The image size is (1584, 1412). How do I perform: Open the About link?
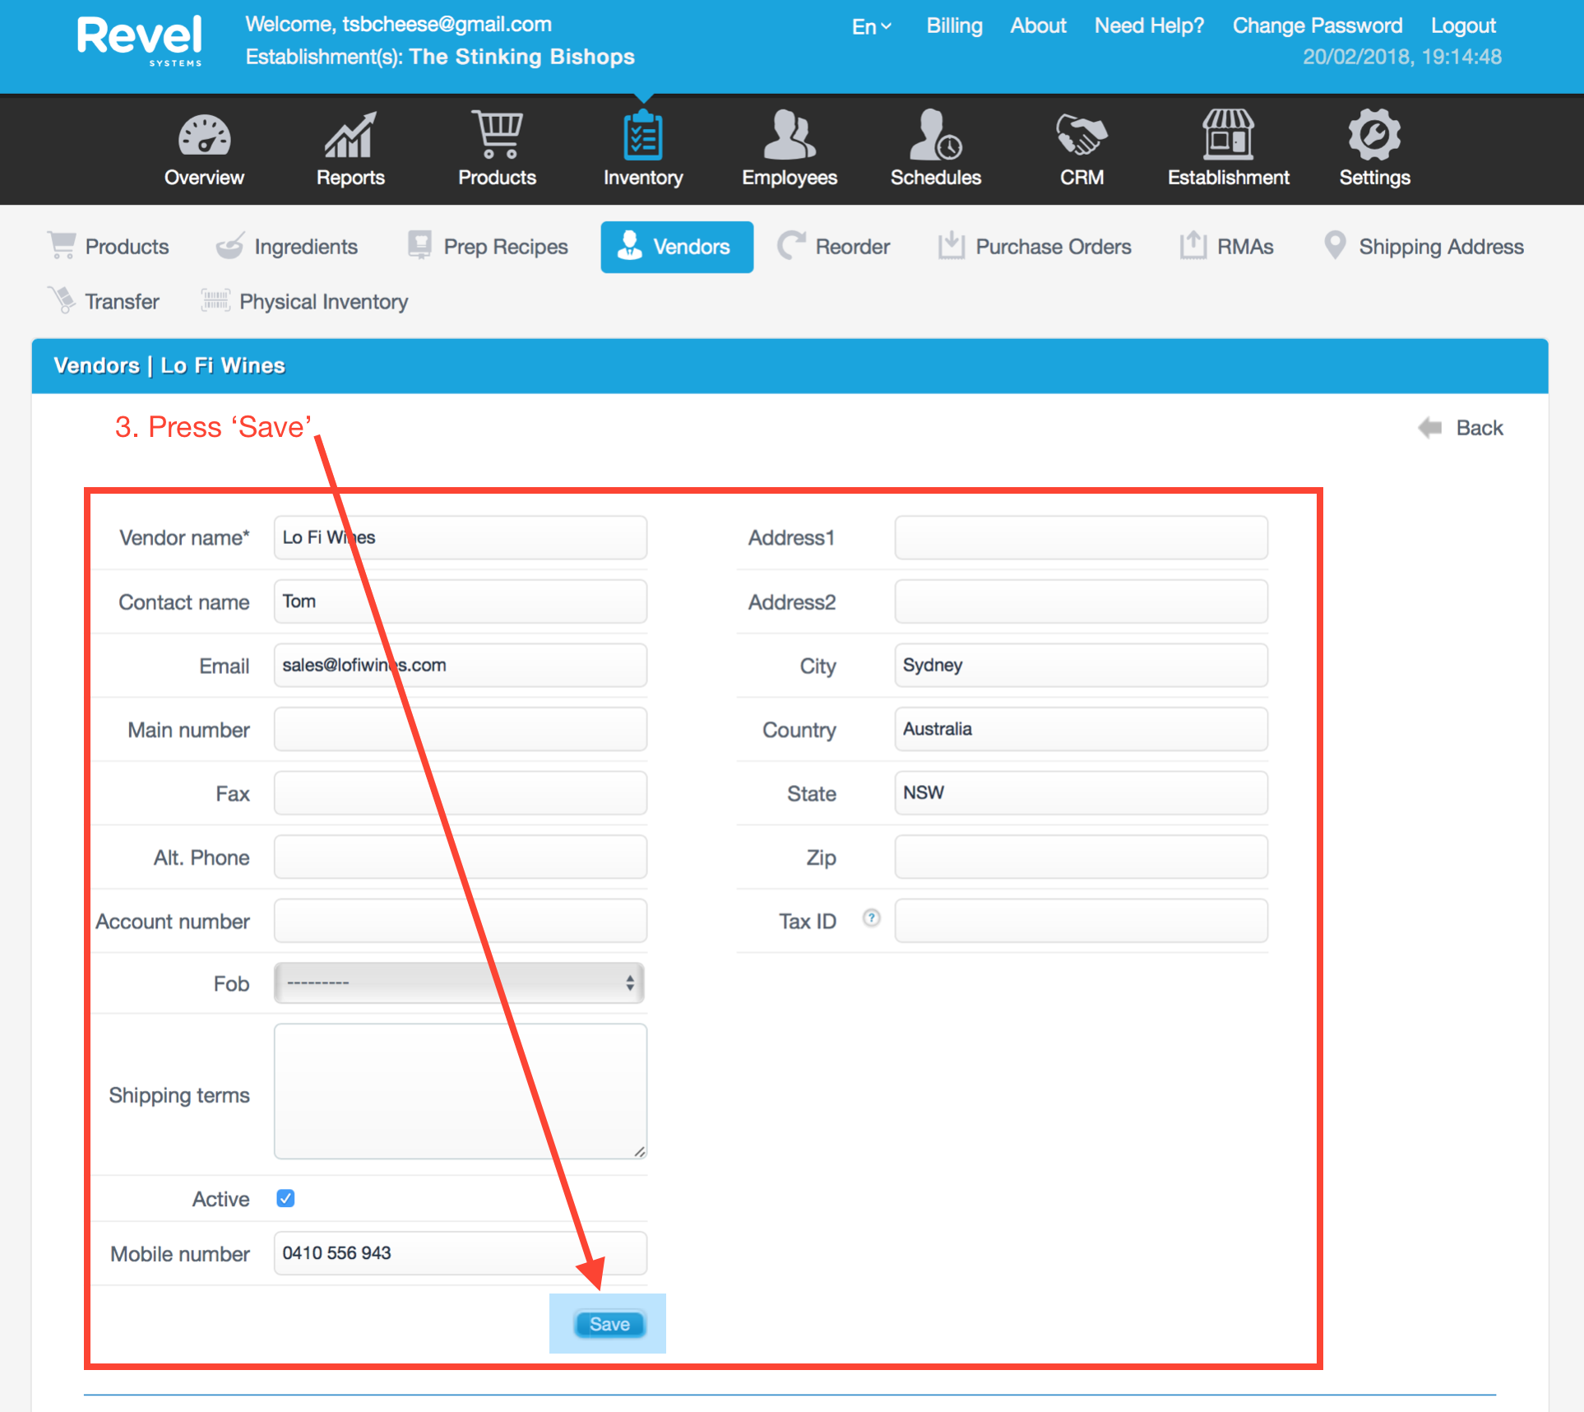pos(1038,26)
